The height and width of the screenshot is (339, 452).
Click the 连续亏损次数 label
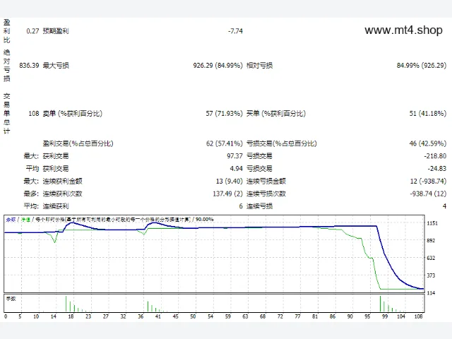click(266, 194)
